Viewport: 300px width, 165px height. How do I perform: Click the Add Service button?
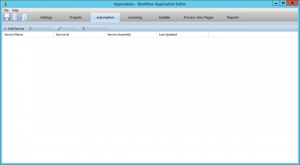coord(14,29)
